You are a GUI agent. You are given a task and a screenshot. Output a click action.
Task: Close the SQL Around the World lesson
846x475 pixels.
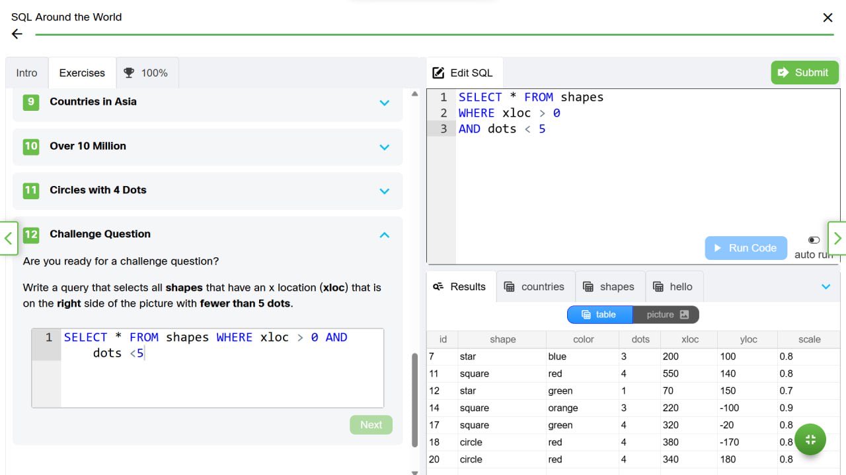[x=827, y=18]
